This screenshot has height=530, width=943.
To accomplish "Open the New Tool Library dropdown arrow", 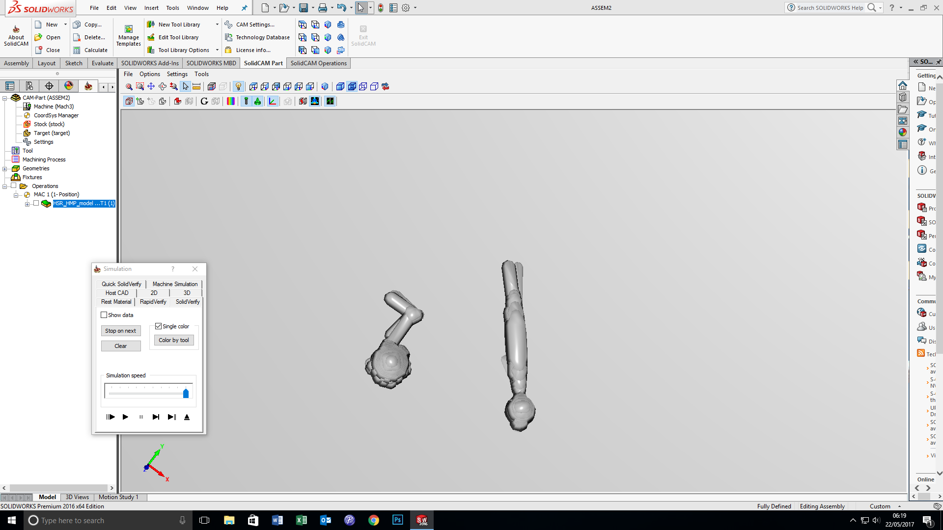I will [217, 25].
